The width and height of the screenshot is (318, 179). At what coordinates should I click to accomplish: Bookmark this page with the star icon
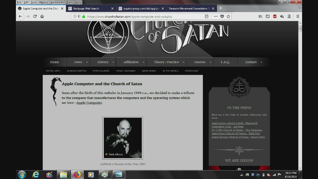[x=228, y=16]
